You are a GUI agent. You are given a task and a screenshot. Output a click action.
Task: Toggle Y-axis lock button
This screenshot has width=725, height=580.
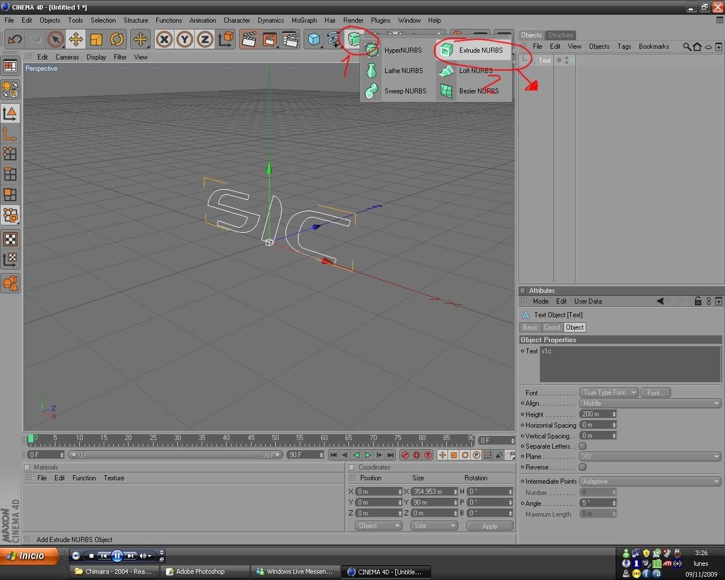point(185,39)
